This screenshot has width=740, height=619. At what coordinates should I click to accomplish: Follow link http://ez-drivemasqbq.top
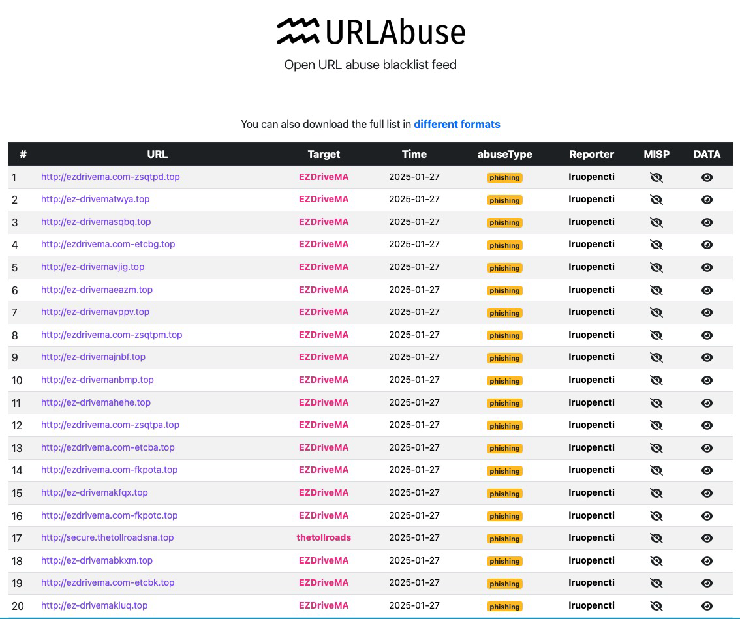(96, 222)
